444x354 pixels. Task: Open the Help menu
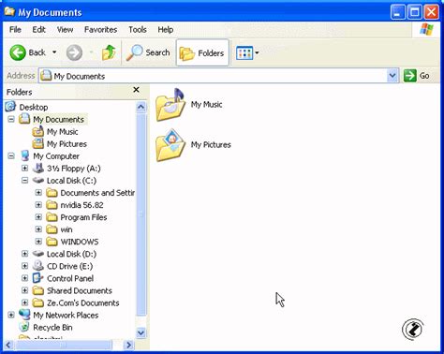(166, 30)
